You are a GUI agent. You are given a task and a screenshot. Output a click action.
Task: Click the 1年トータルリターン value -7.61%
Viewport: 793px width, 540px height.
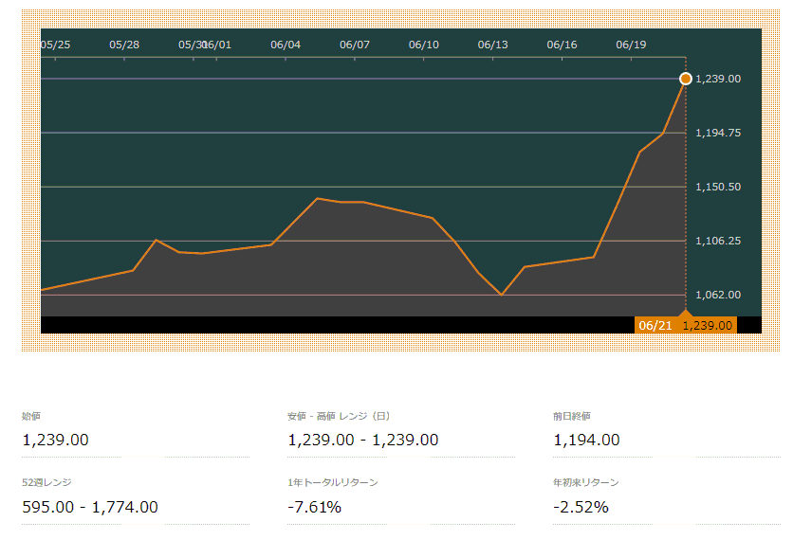click(x=315, y=507)
